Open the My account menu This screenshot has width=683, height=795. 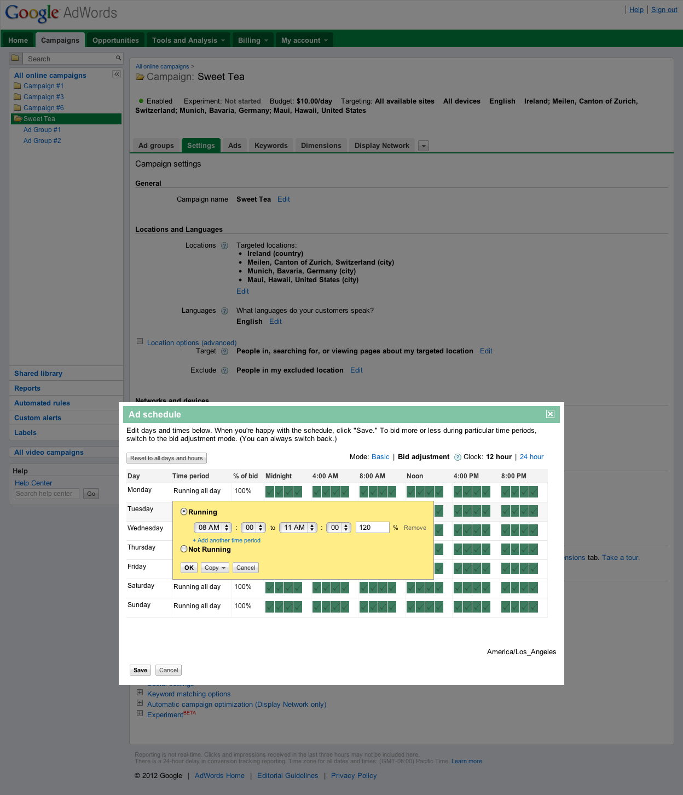click(304, 40)
